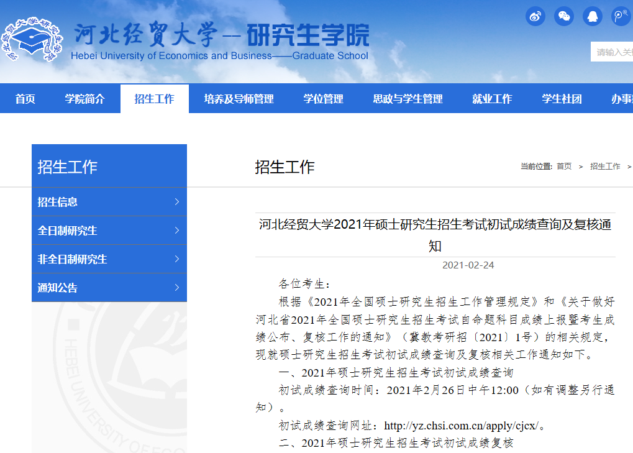Open 培养及导师管理 menu item
This screenshot has height=453, width=633.
pyautogui.click(x=239, y=99)
